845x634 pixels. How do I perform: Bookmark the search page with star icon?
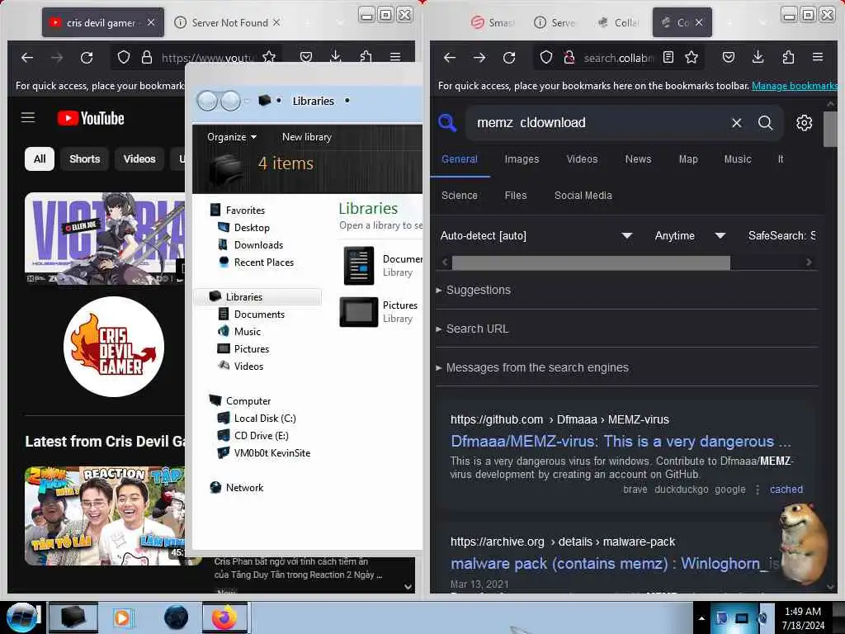click(692, 57)
